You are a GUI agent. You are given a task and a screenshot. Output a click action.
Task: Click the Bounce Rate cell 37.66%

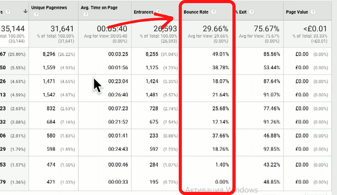[x=220, y=136]
